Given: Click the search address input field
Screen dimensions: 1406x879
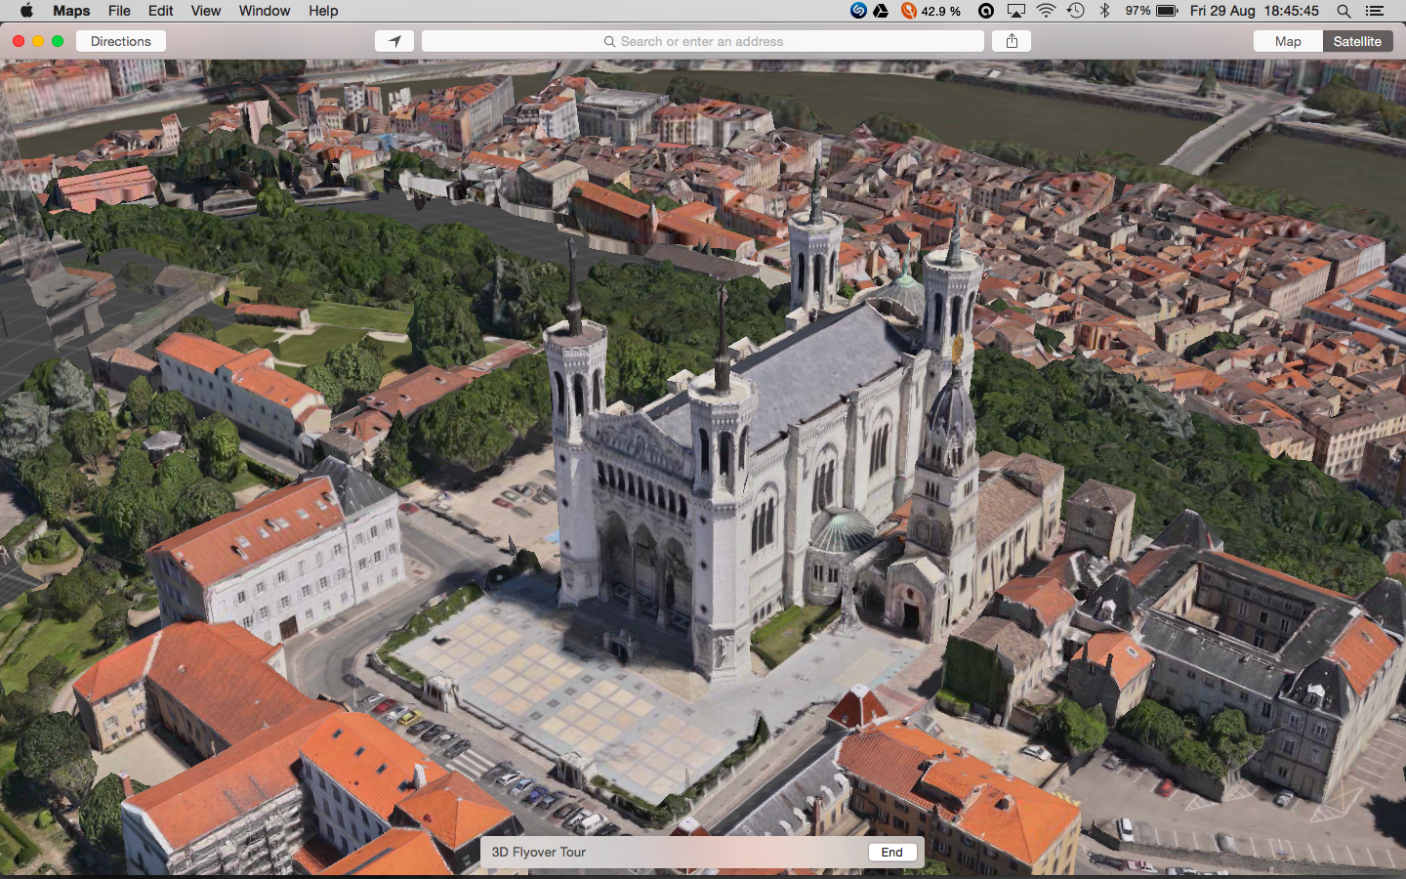Looking at the screenshot, I should click(x=702, y=41).
